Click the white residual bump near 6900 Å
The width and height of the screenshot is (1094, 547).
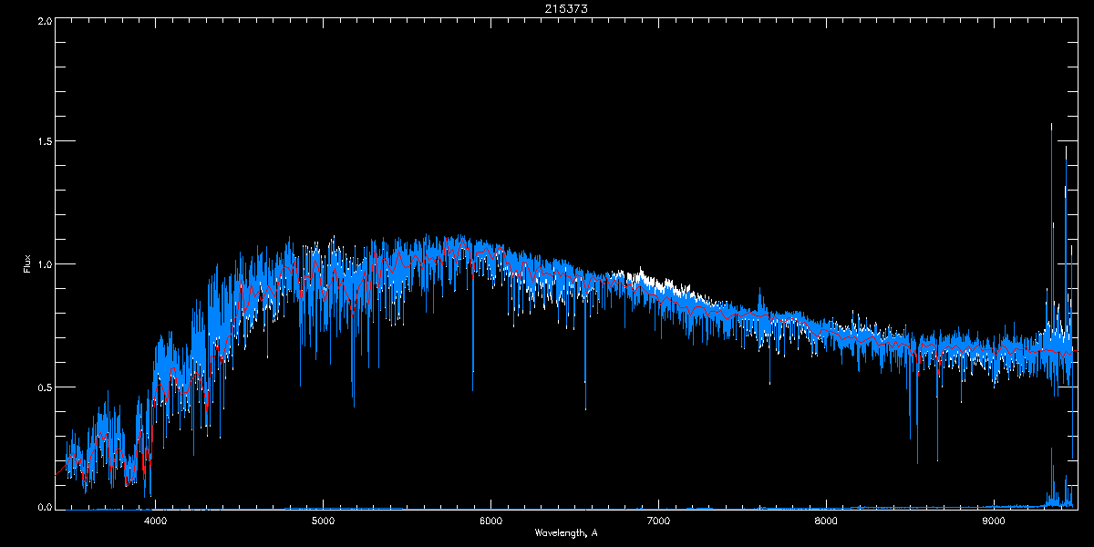tap(644, 274)
